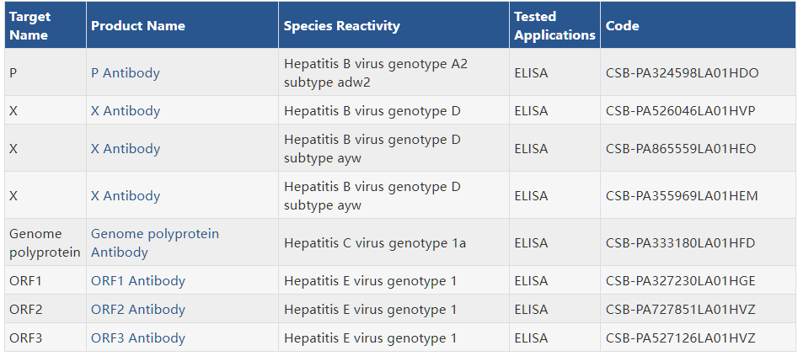Screen dimensions: 798x356
Task: Click code CSB-PA727851LA01HVZ cell
Action: [698, 309]
